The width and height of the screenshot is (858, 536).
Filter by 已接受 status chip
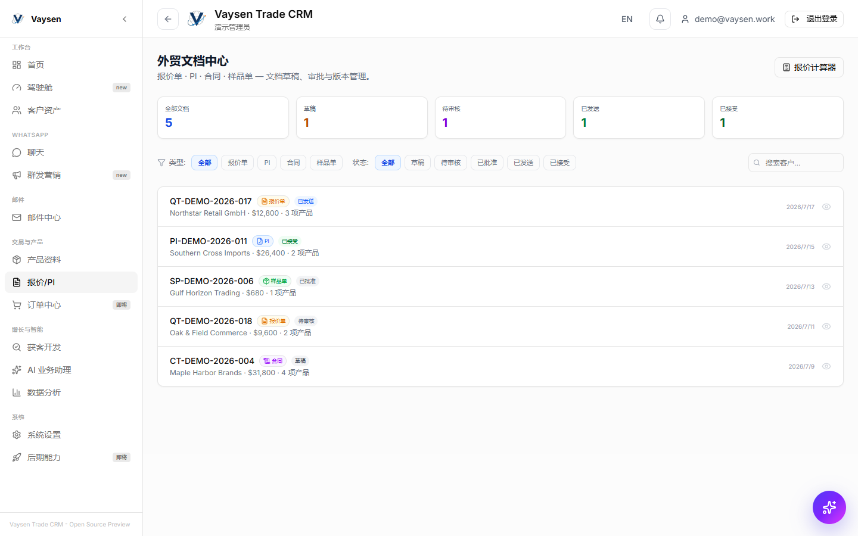[559, 163]
